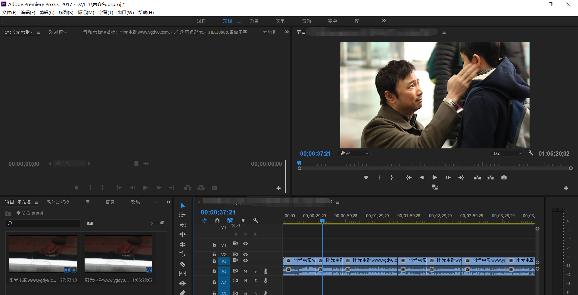The width and height of the screenshot is (578, 295).
Task: Go to In point in Program monitor
Action: tap(409, 178)
